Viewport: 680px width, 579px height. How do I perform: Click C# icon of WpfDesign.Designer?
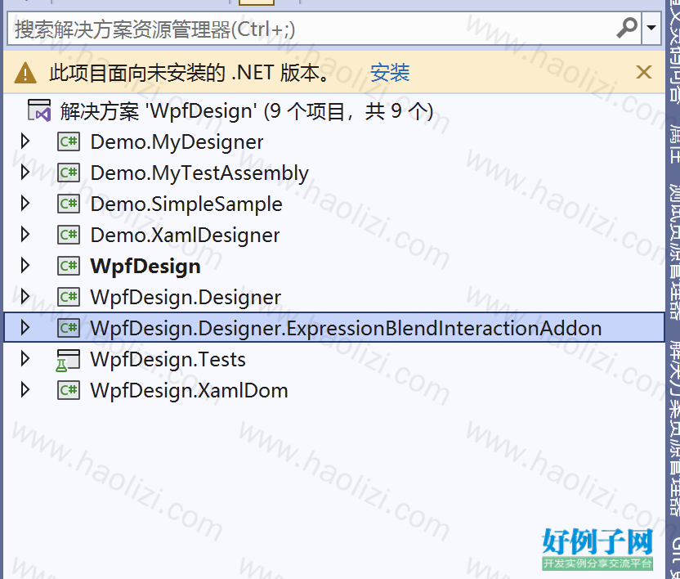69,297
